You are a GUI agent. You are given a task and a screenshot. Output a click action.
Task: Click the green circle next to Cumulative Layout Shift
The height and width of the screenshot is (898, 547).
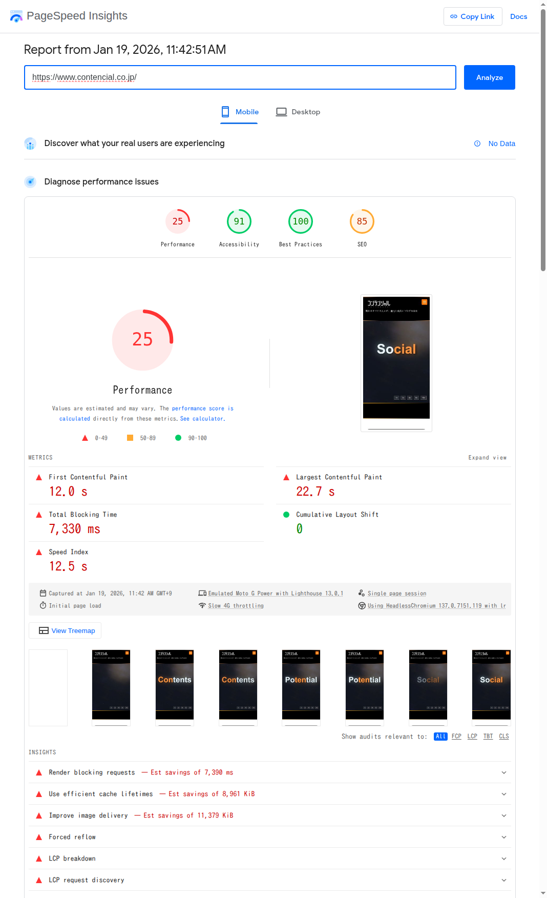pyautogui.click(x=286, y=515)
